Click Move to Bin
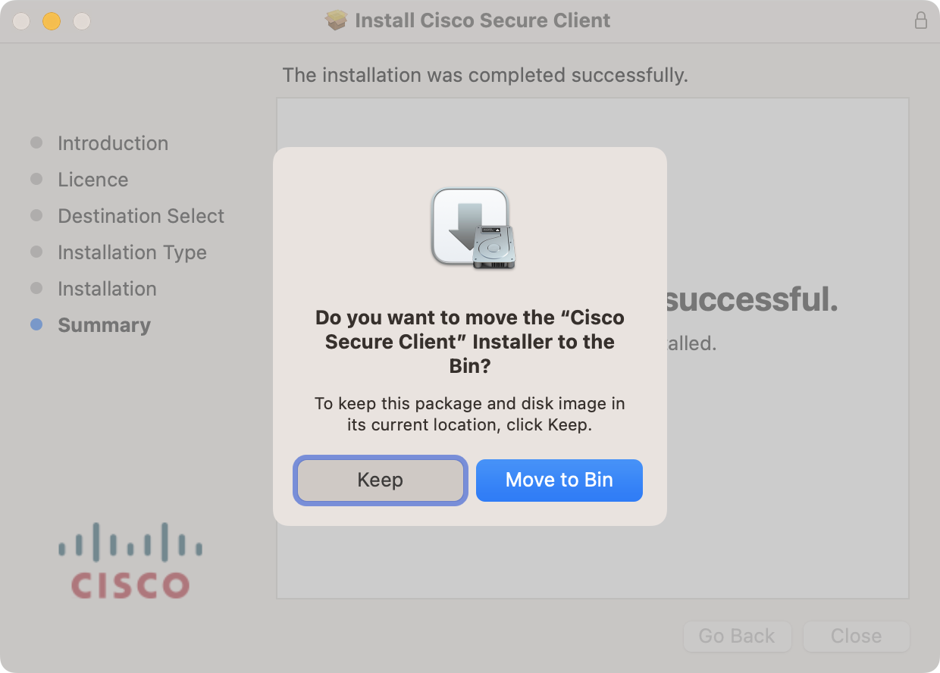Screen dimensions: 940x673 [559, 480]
